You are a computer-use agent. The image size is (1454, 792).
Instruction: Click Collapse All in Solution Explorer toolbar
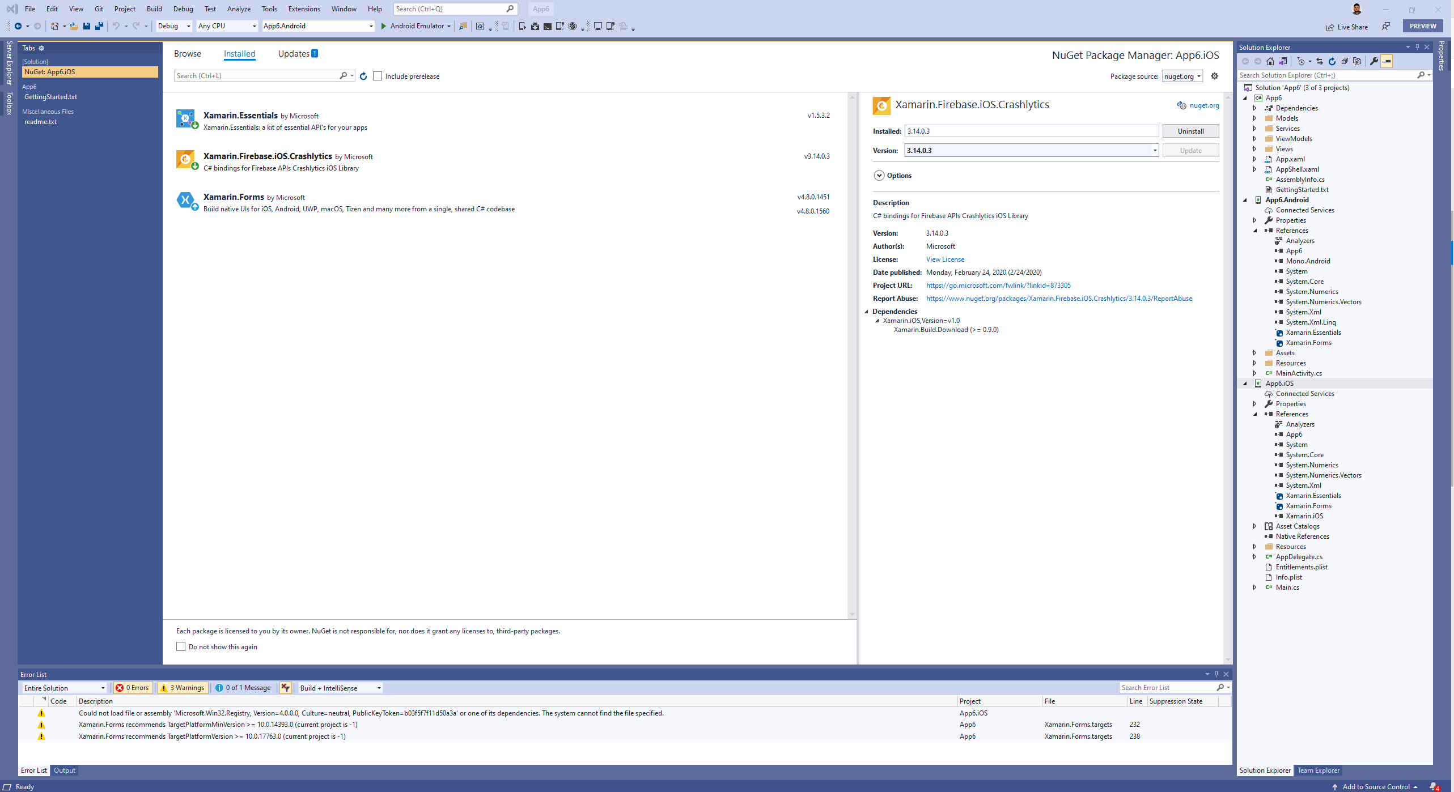click(x=1345, y=61)
